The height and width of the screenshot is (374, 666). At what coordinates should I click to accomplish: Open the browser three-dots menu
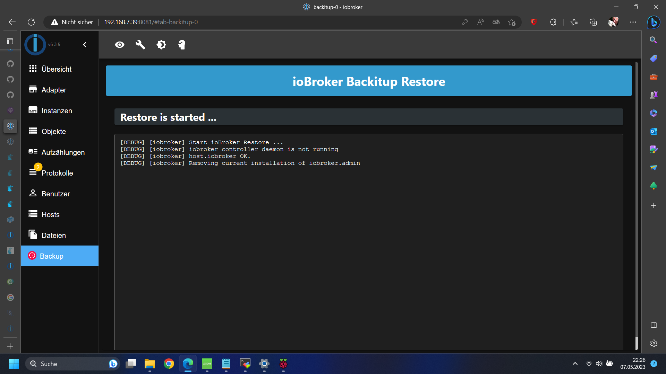pos(633,22)
